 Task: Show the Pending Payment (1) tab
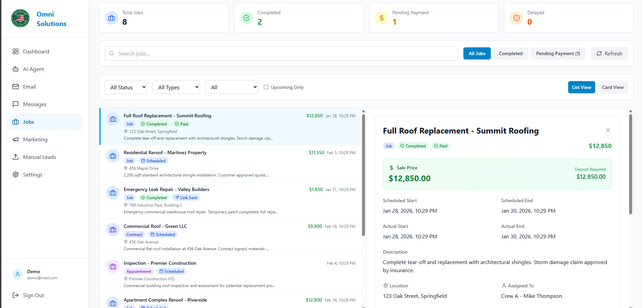click(x=558, y=53)
